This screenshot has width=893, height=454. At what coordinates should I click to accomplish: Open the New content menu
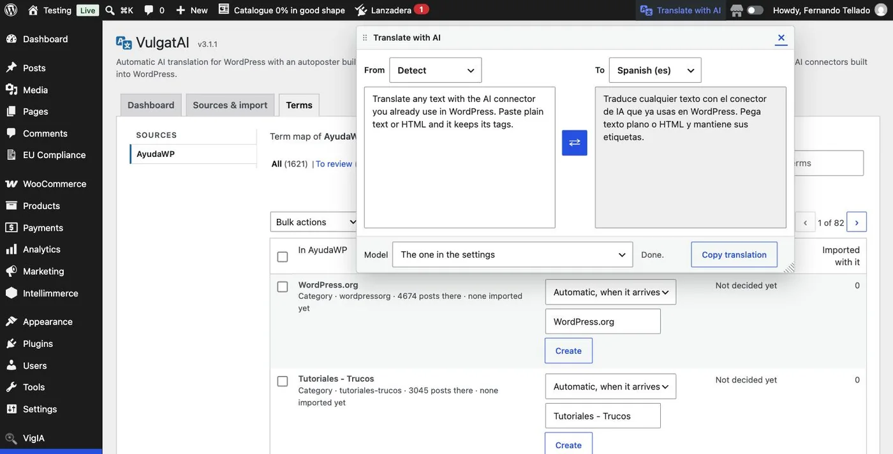coord(191,10)
